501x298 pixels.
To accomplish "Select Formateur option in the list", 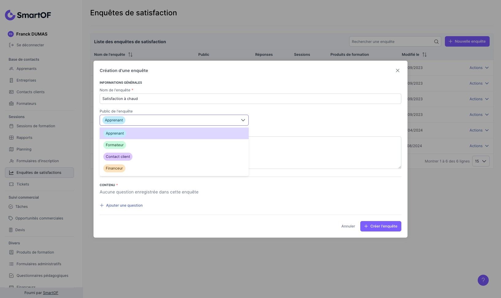I will pyautogui.click(x=115, y=145).
